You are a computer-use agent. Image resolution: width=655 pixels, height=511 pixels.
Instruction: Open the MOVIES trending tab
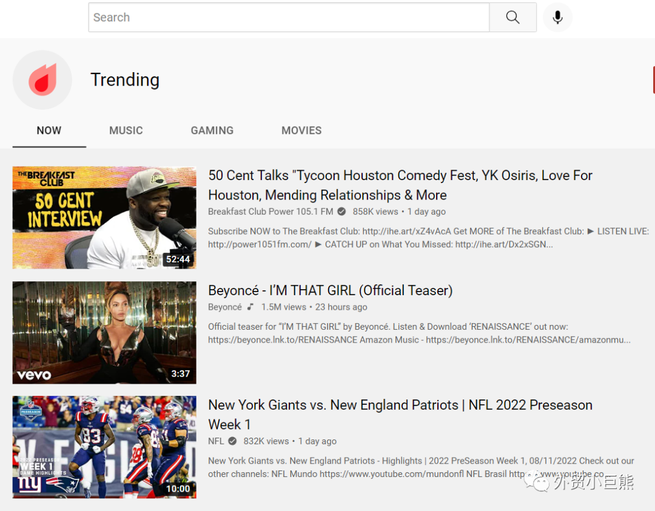pos(301,131)
